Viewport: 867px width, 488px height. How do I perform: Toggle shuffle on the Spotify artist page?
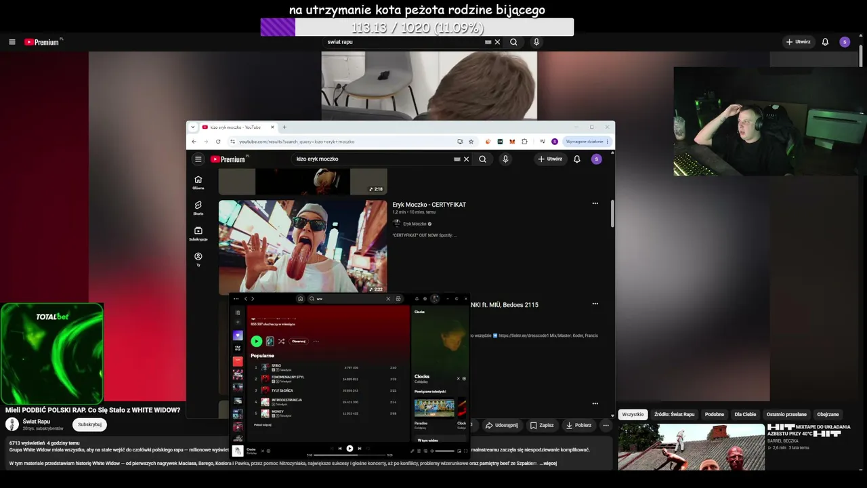coord(281,342)
